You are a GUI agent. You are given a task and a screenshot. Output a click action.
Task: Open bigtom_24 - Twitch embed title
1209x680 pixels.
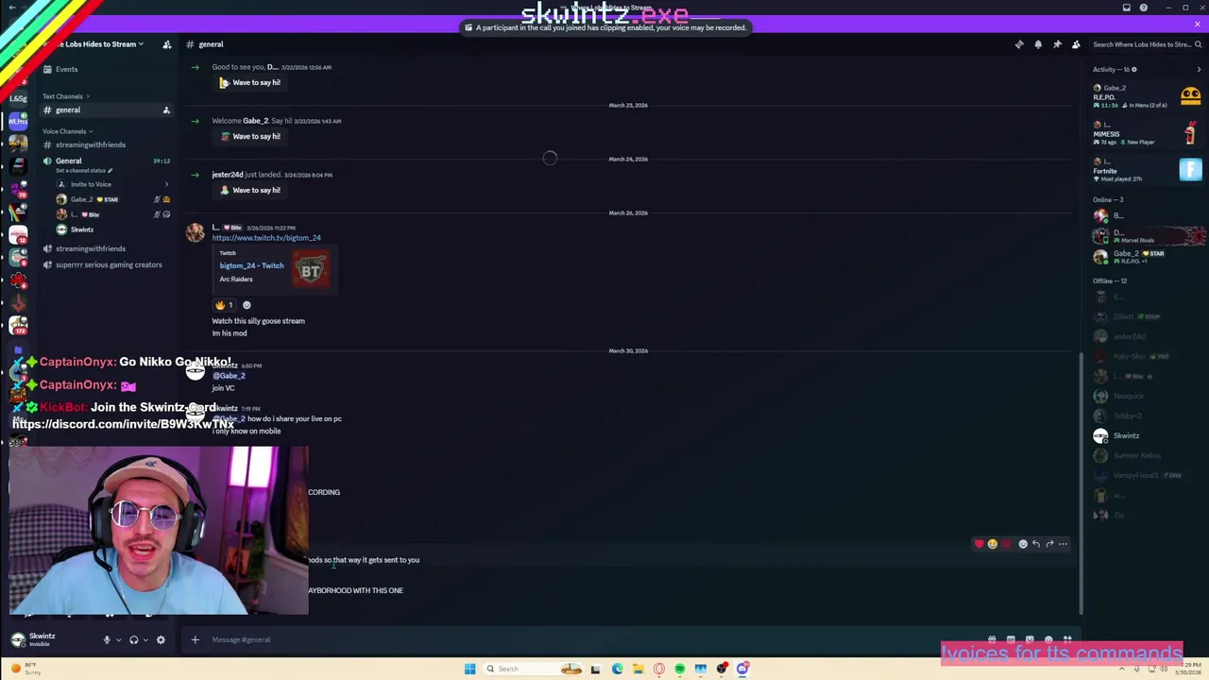(x=251, y=265)
